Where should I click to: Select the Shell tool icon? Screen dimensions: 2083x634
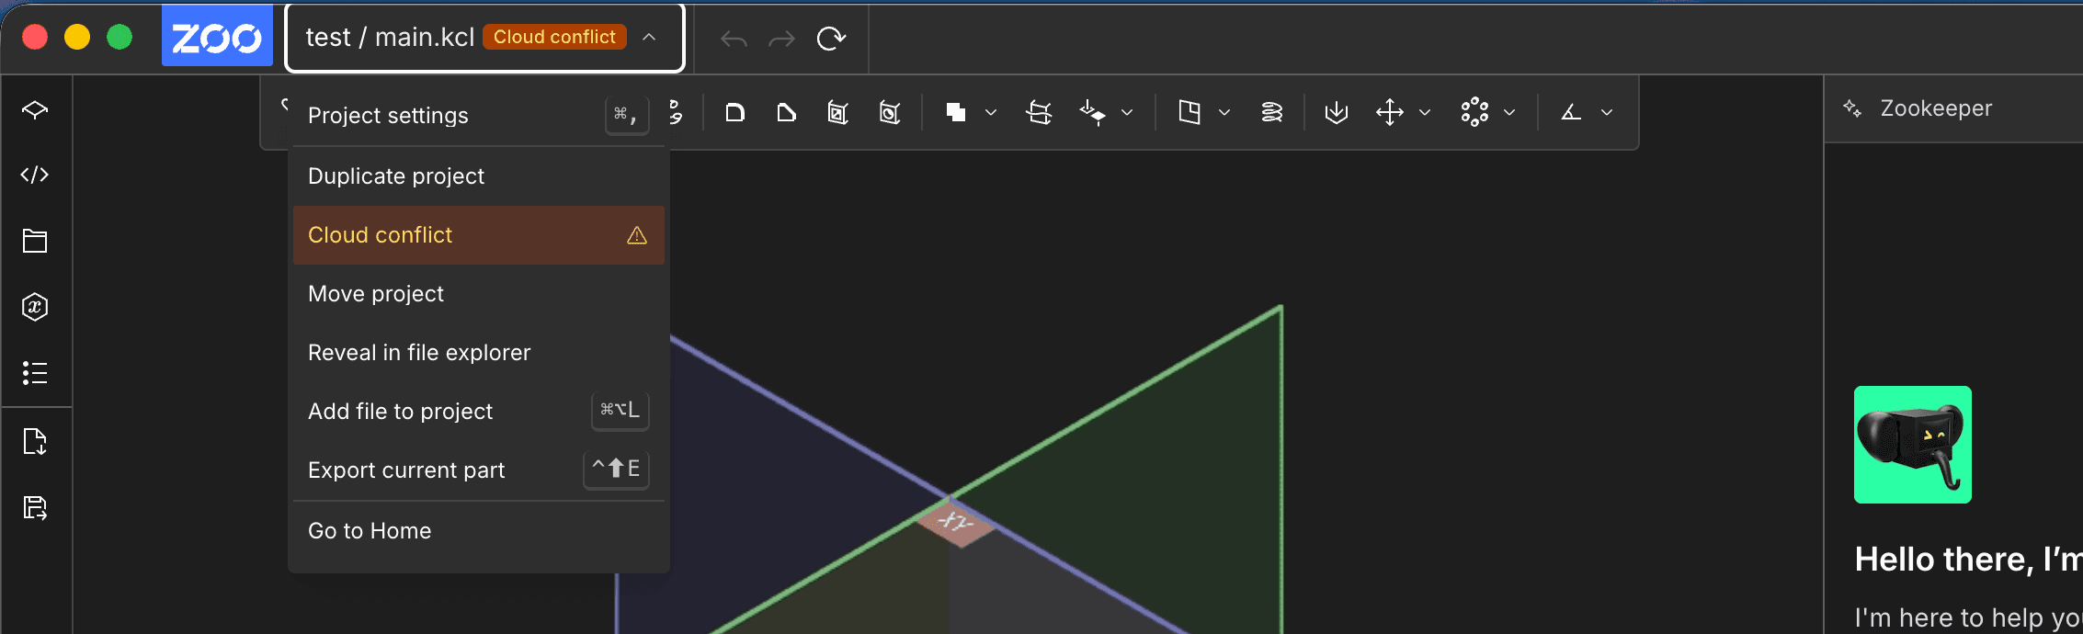(x=837, y=112)
